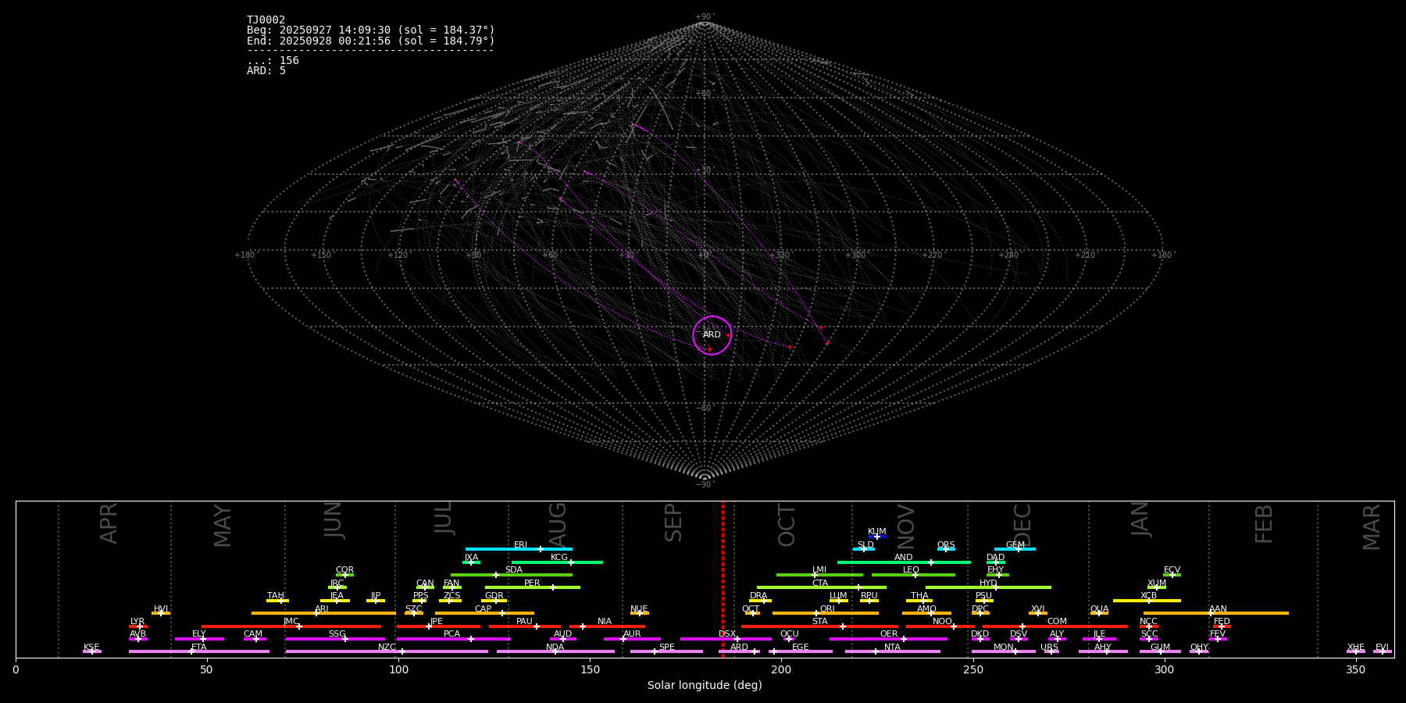Click the SLD shower label
Viewport: 1406px width, 703px height.
tap(865, 545)
